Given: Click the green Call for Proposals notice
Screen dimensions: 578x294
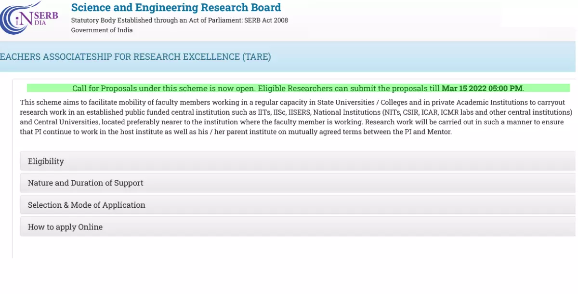Looking at the screenshot, I should [298, 88].
